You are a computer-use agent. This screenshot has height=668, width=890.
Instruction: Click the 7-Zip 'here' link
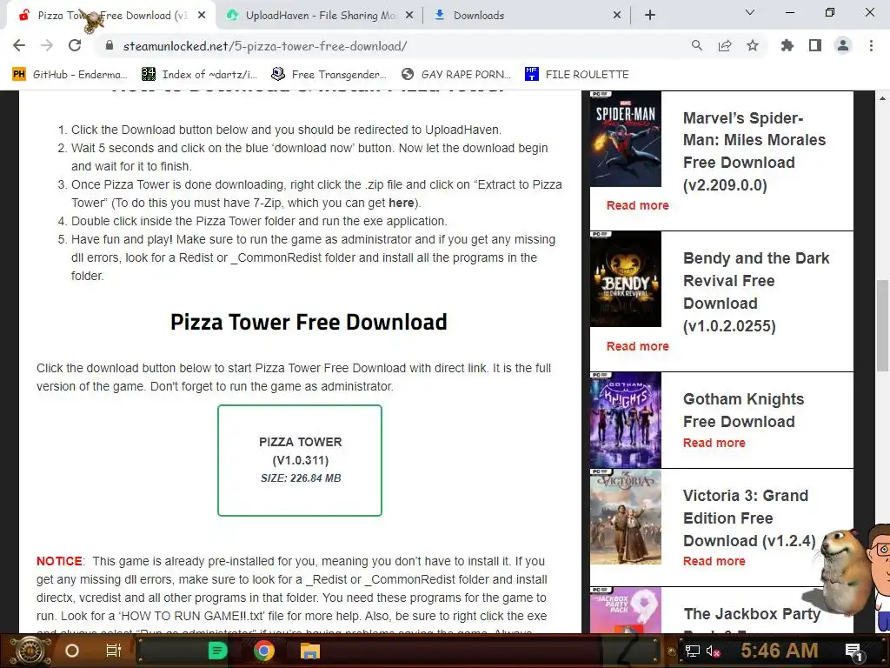[x=401, y=203]
